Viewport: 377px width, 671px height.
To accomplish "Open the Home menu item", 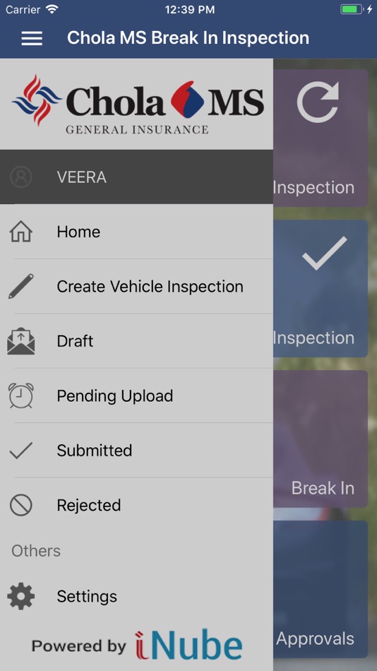I will click(x=136, y=232).
